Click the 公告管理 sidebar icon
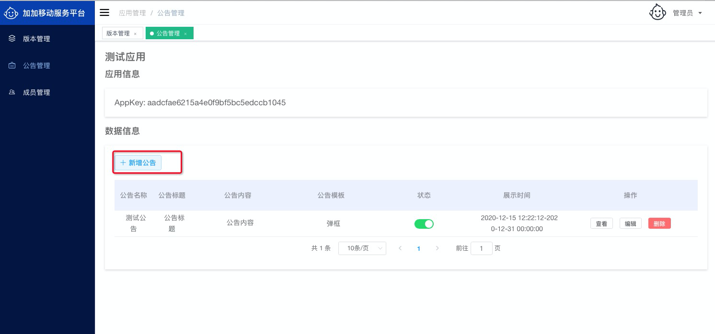Image resolution: width=715 pixels, height=334 pixels. coord(12,66)
